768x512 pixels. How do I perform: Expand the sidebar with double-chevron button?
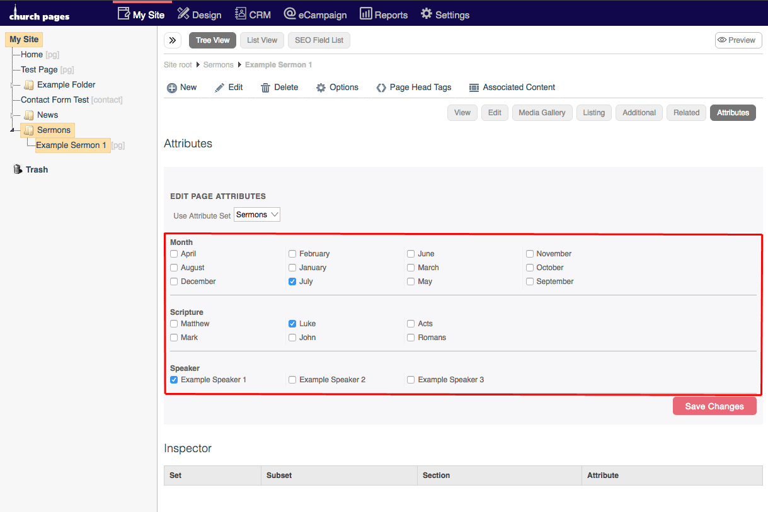[x=173, y=40]
